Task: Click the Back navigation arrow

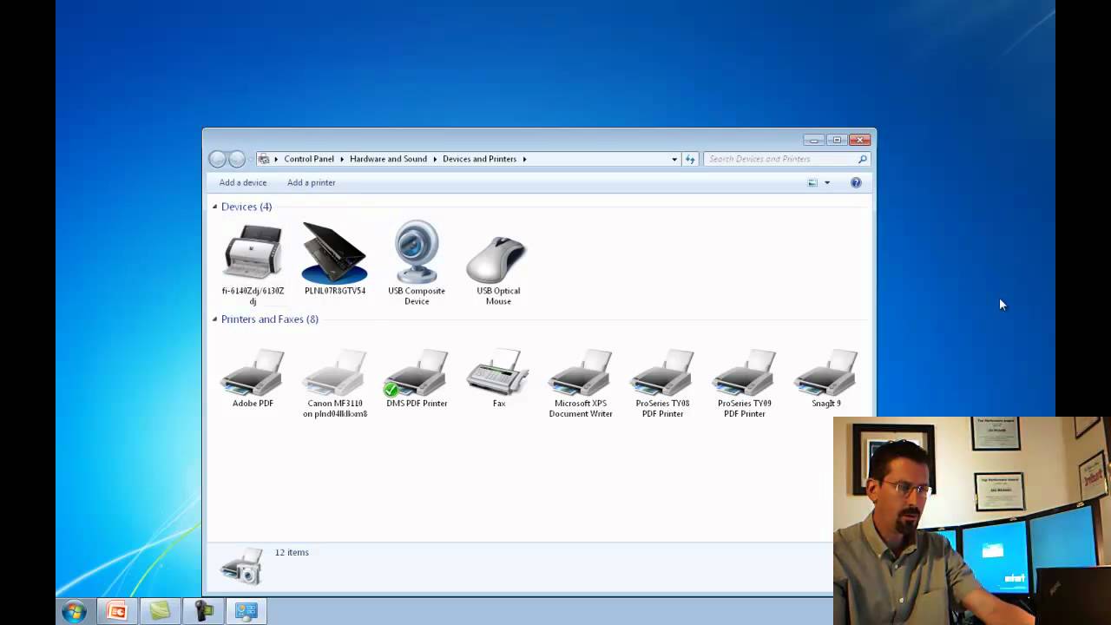Action: click(x=218, y=159)
